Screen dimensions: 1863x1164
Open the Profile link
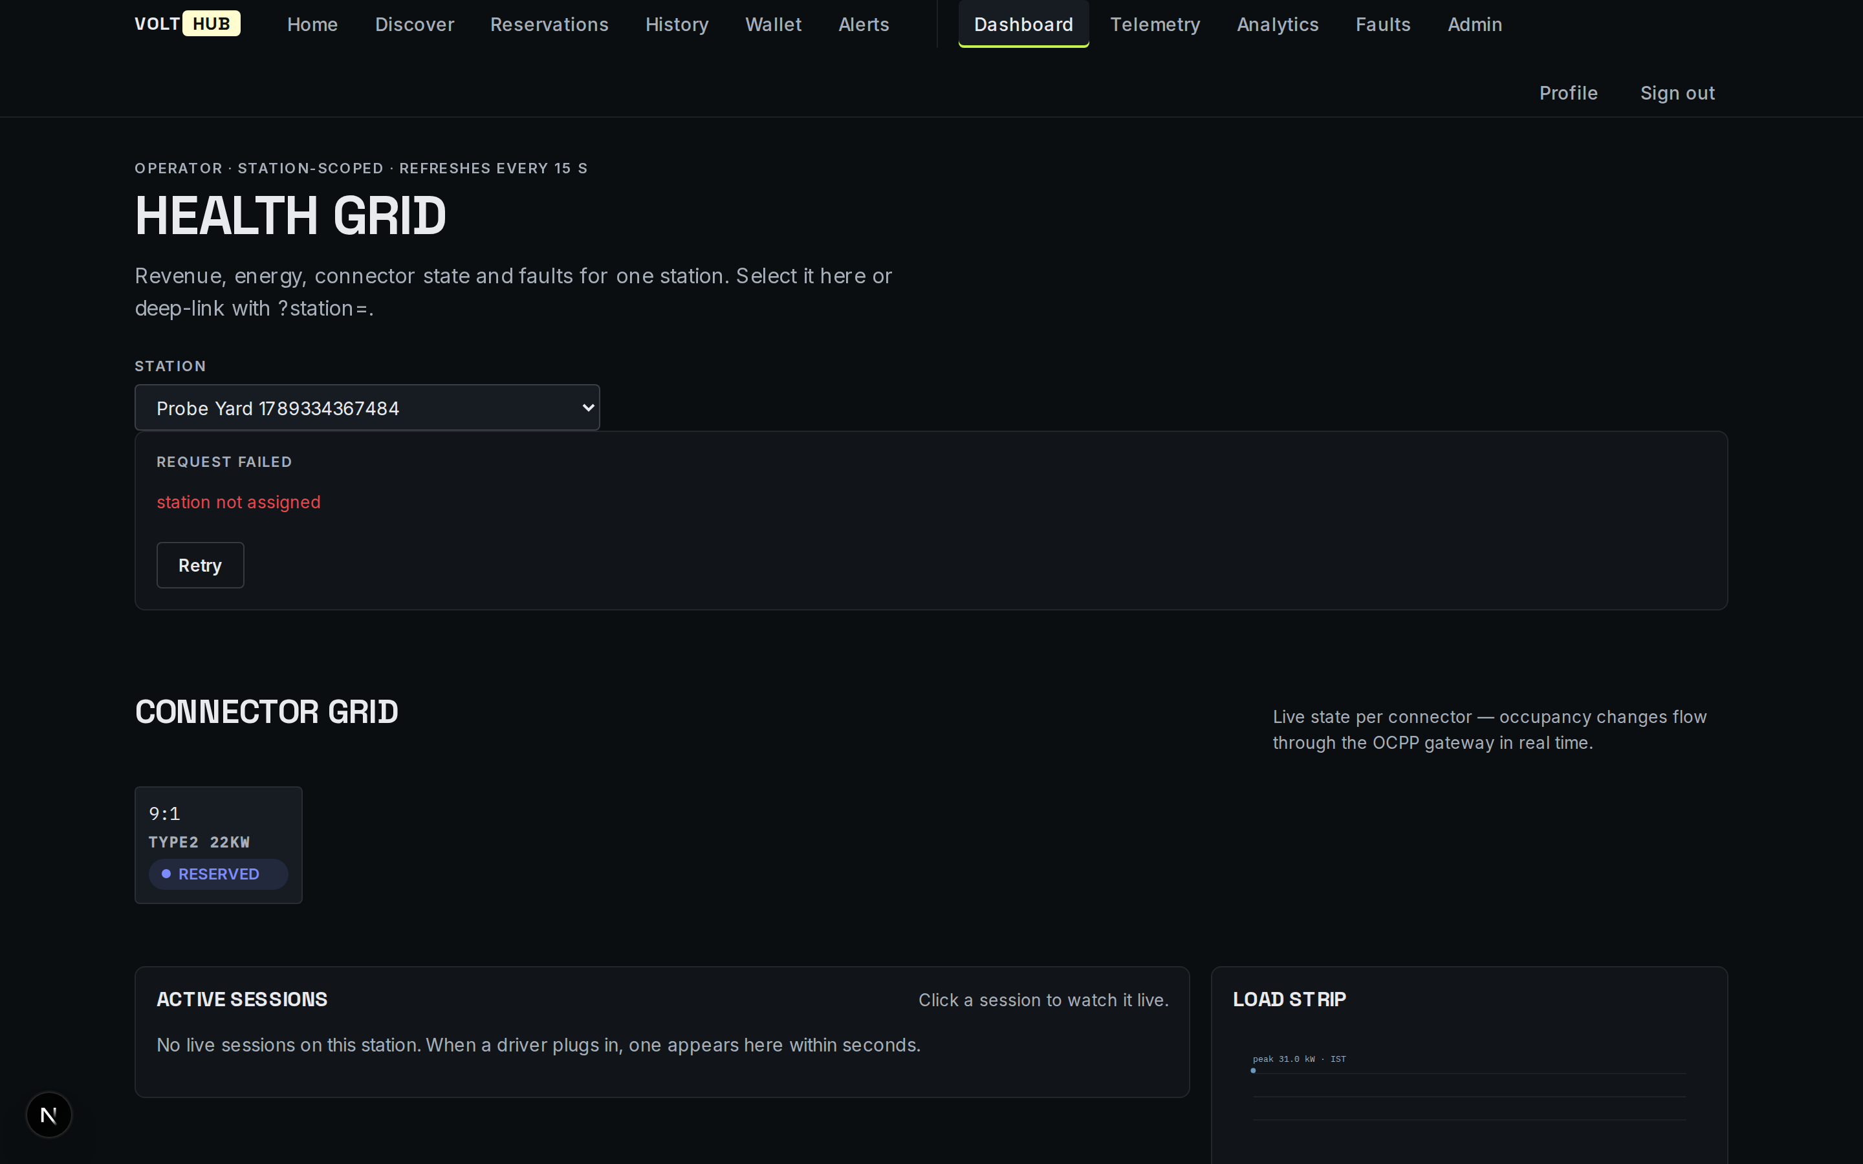(x=1568, y=93)
